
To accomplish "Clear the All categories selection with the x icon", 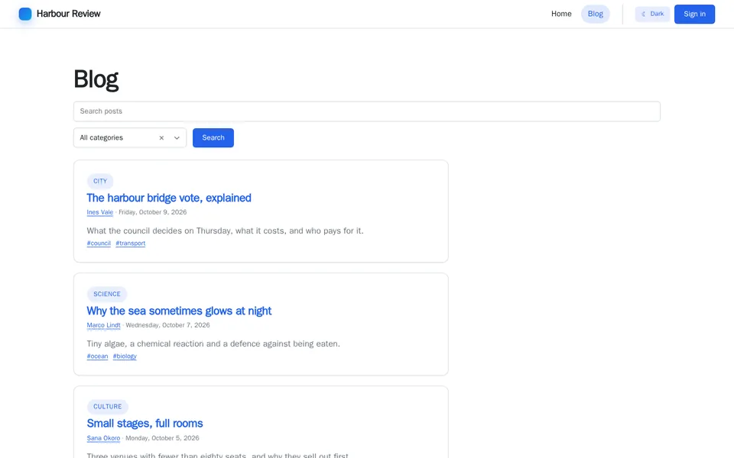I will 161,138.
